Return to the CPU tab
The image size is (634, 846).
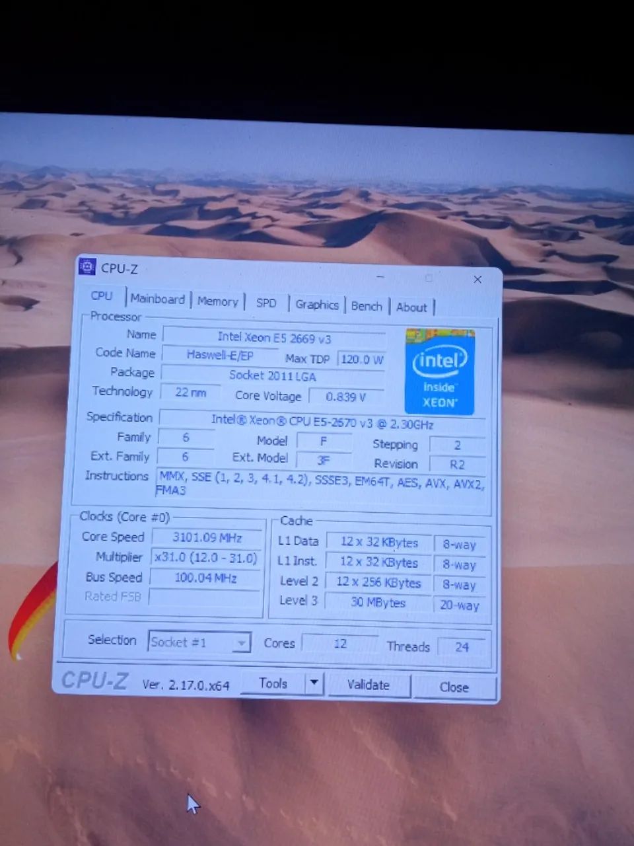click(x=101, y=296)
